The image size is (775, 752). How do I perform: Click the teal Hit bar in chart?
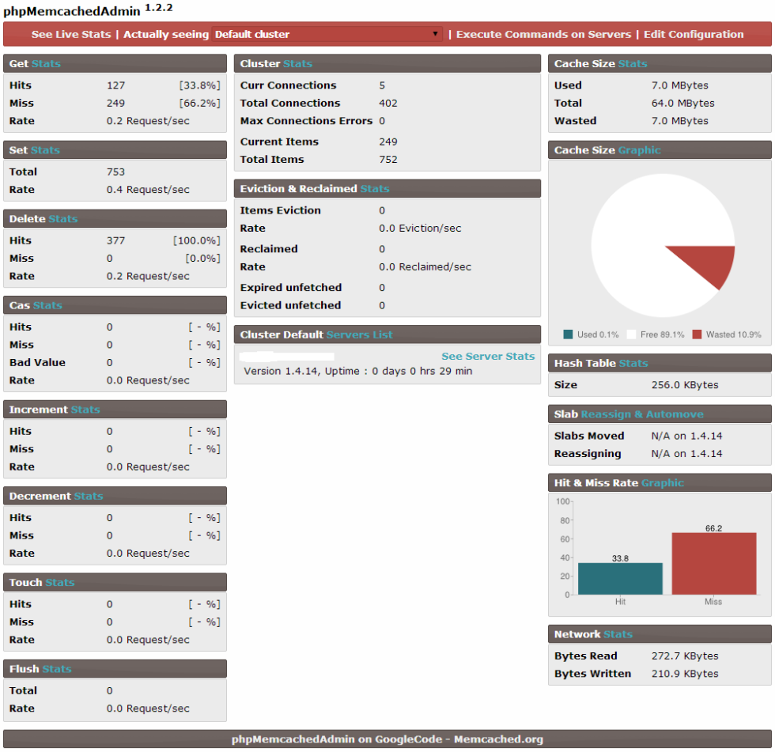[x=620, y=578]
